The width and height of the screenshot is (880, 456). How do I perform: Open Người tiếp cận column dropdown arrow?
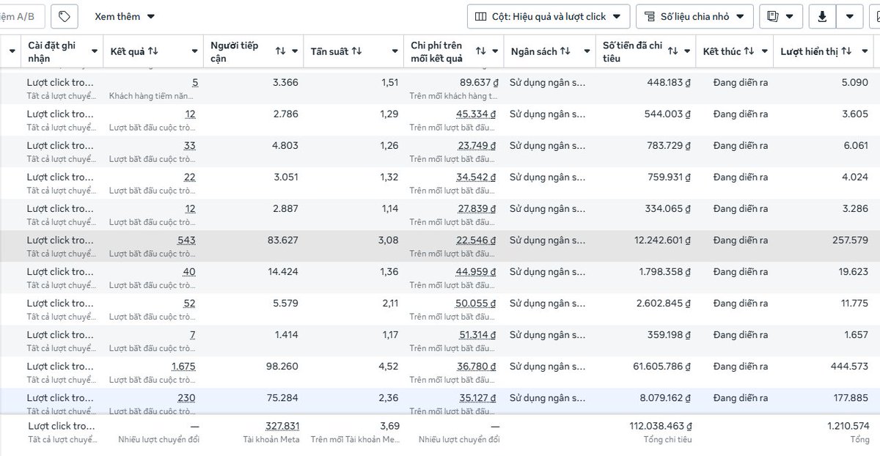295,51
